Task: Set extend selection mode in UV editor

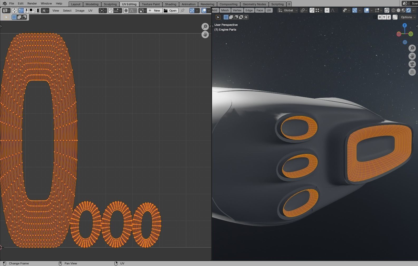Action: (x=19, y=17)
